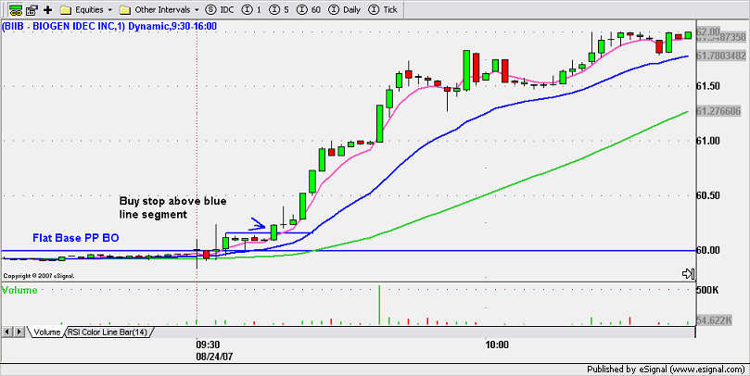This screenshot has height=376, width=750.
Task: Select the Volume study tab
Action: click(46, 332)
